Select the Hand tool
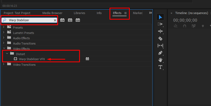 [x=160, y=60]
